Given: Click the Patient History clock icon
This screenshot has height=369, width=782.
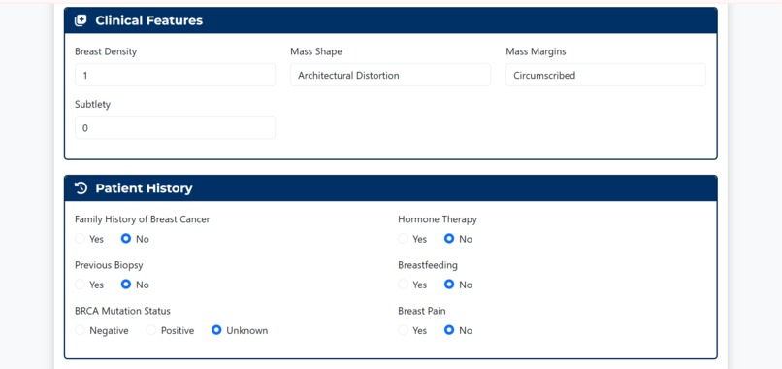Looking at the screenshot, I should pos(81,188).
